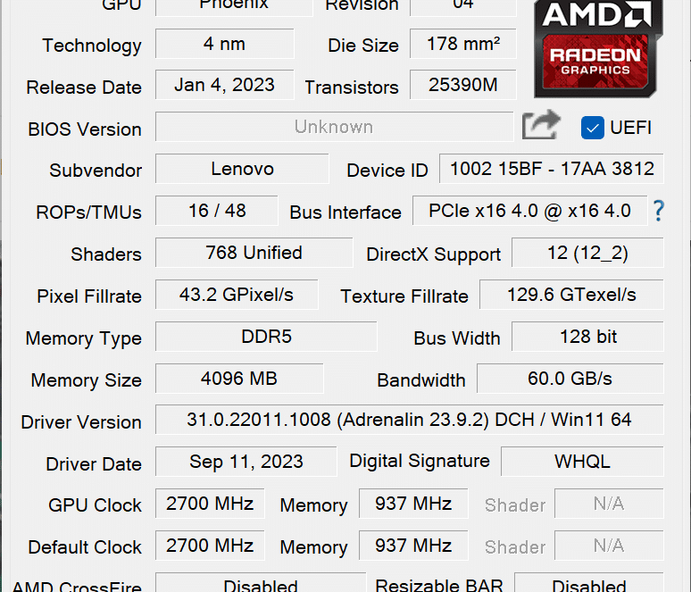Screen dimensions: 691x592
Task: Click the Digital Signature WHQL field
Action: (582, 462)
